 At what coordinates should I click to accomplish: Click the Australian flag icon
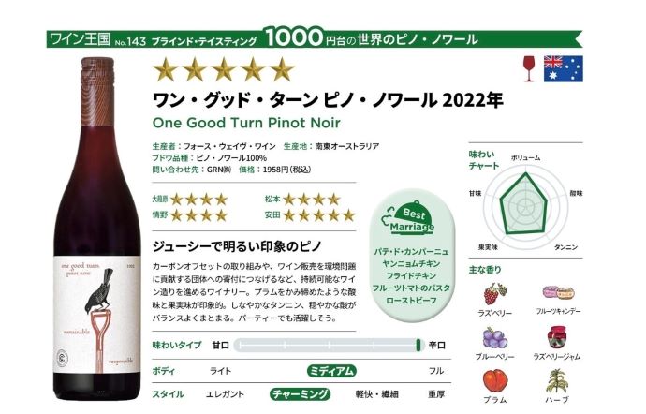[x=564, y=68]
